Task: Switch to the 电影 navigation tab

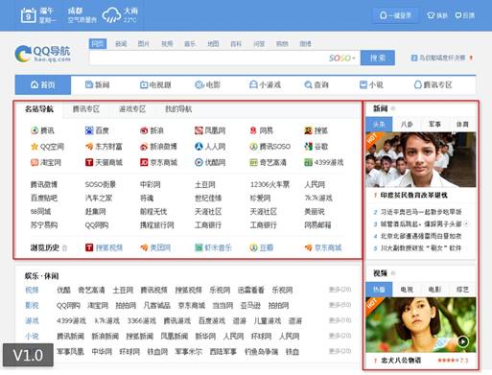Action: [208, 85]
